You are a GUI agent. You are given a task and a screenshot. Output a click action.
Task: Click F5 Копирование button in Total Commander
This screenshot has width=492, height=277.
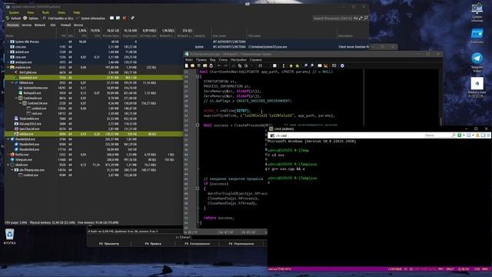tap(197, 244)
